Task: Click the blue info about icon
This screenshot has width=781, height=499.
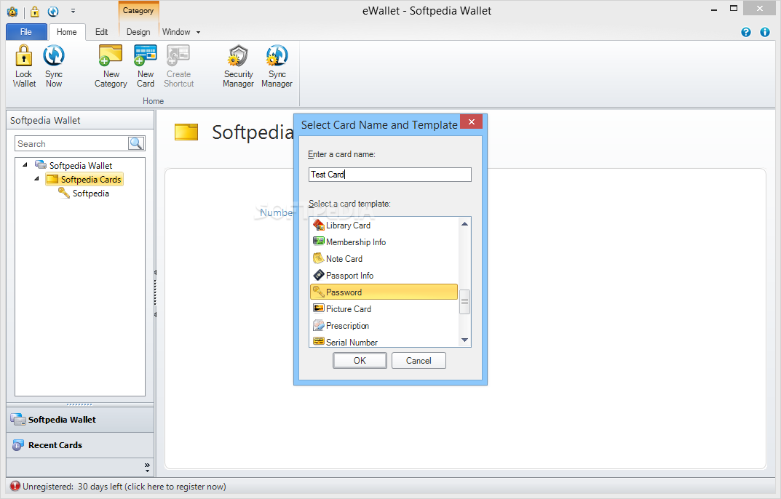Action: pos(765,33)
